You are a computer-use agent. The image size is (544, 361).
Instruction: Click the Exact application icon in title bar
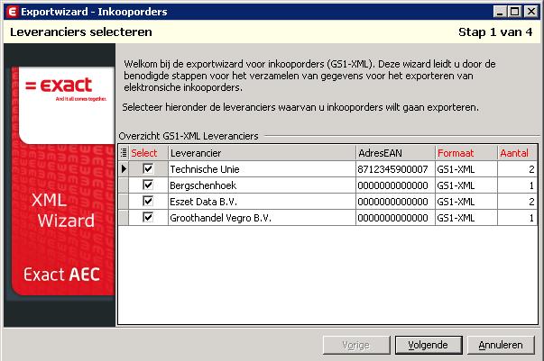pos(12,12)
